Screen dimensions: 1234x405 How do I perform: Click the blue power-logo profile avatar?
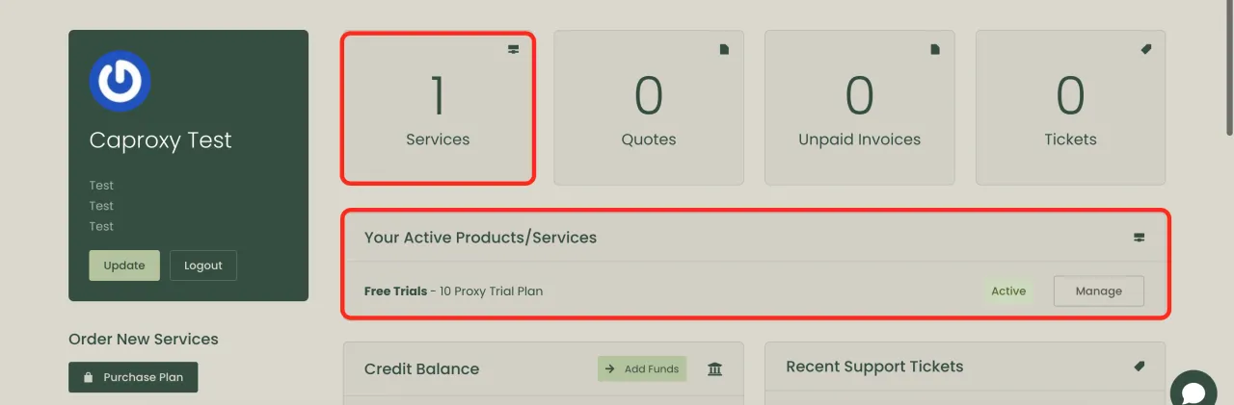(120, 81)
